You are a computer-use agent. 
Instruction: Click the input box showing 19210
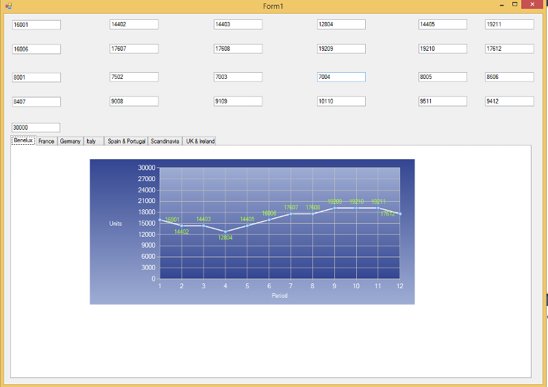tap(443, 49)
